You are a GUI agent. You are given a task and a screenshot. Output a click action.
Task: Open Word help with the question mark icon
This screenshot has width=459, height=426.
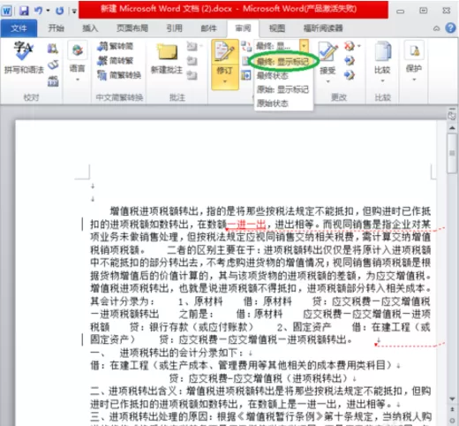(x=450, y=28)
